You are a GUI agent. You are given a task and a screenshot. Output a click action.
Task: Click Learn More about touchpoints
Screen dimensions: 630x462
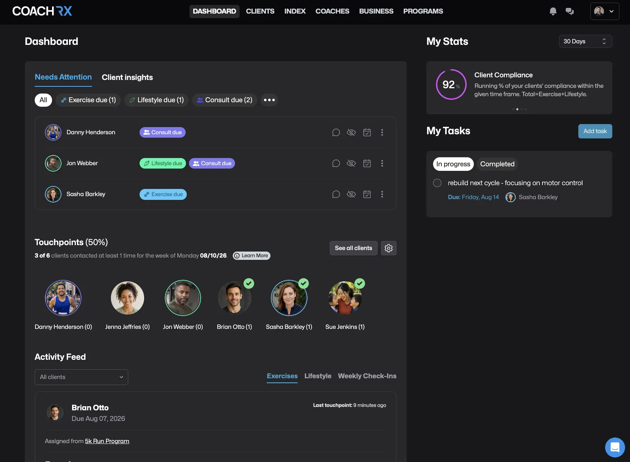[x=252, y=256]
